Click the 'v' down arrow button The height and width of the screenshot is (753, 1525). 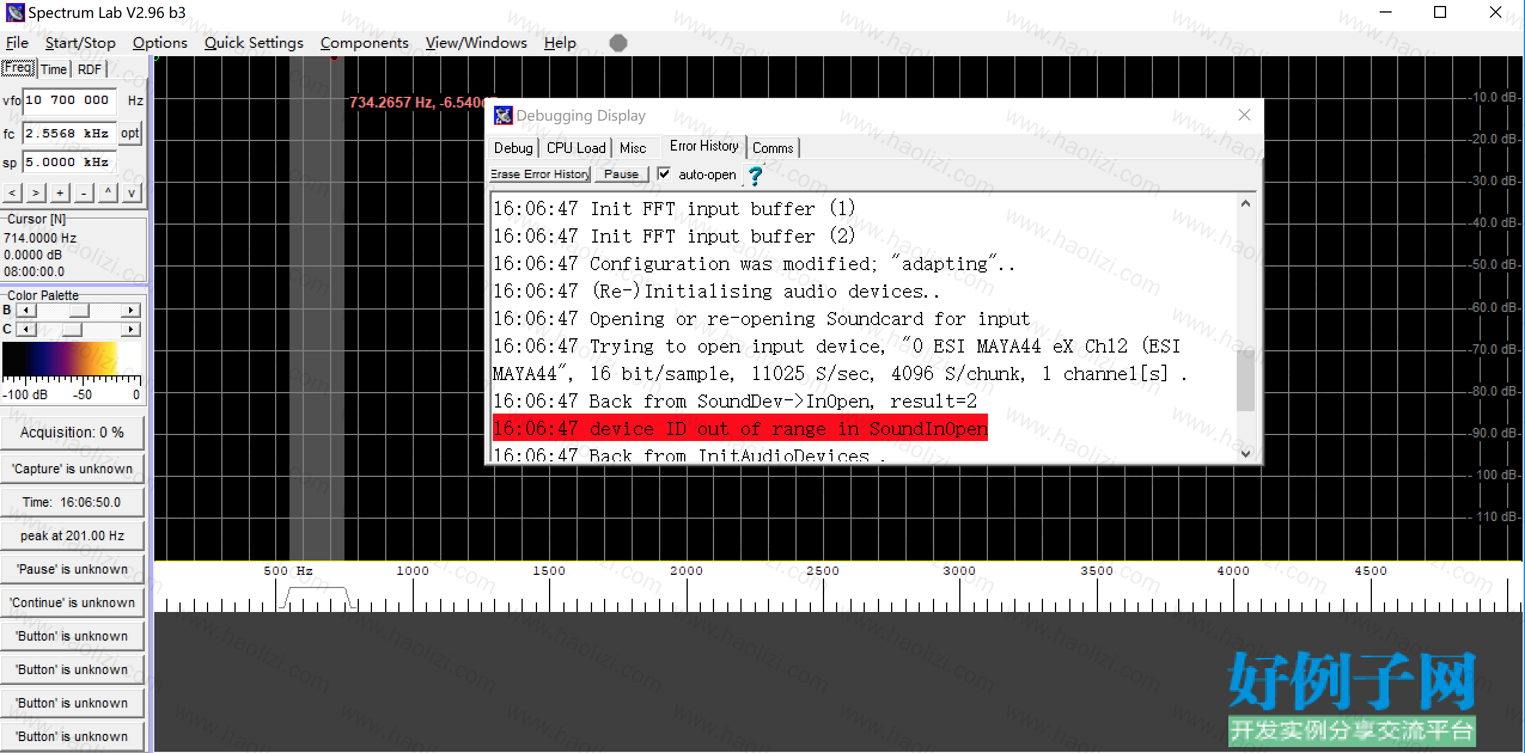[132, 192]
